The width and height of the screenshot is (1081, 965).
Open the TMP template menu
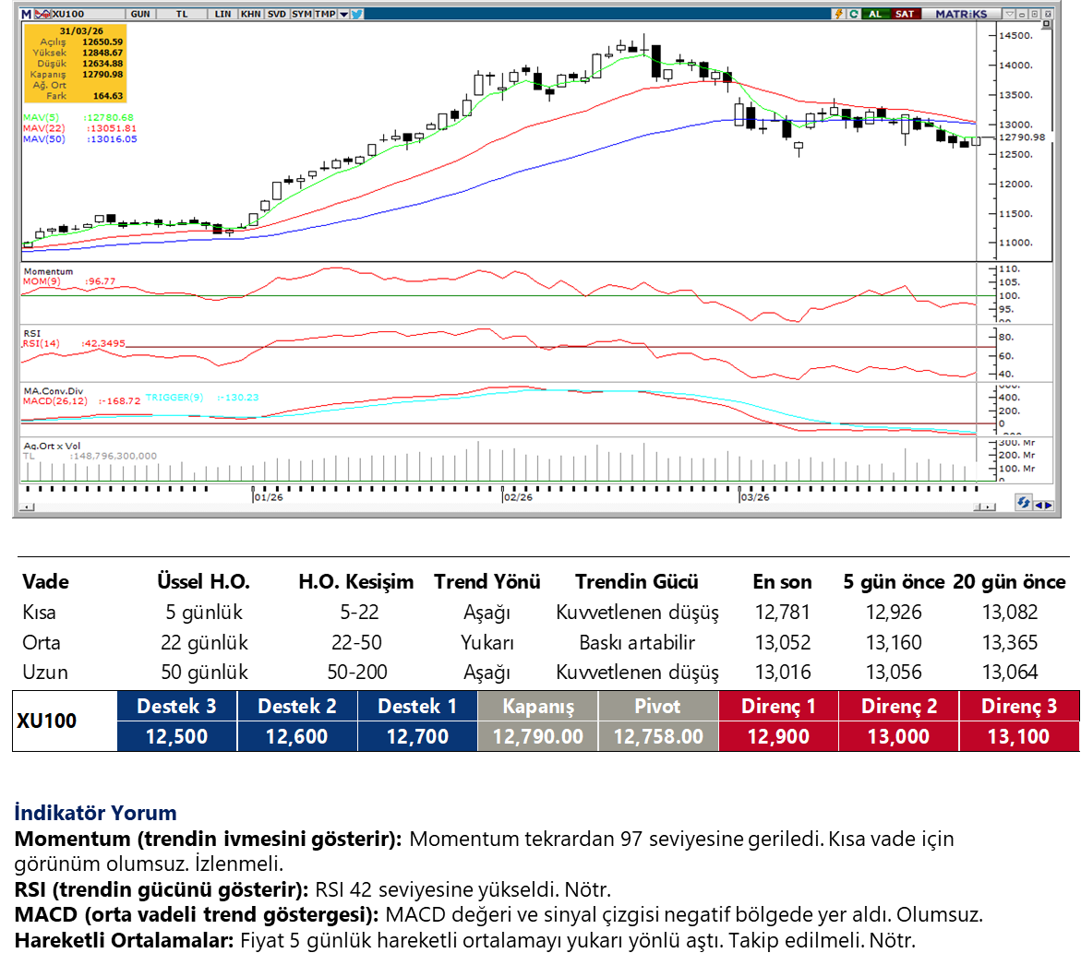(x=325, y=14)
